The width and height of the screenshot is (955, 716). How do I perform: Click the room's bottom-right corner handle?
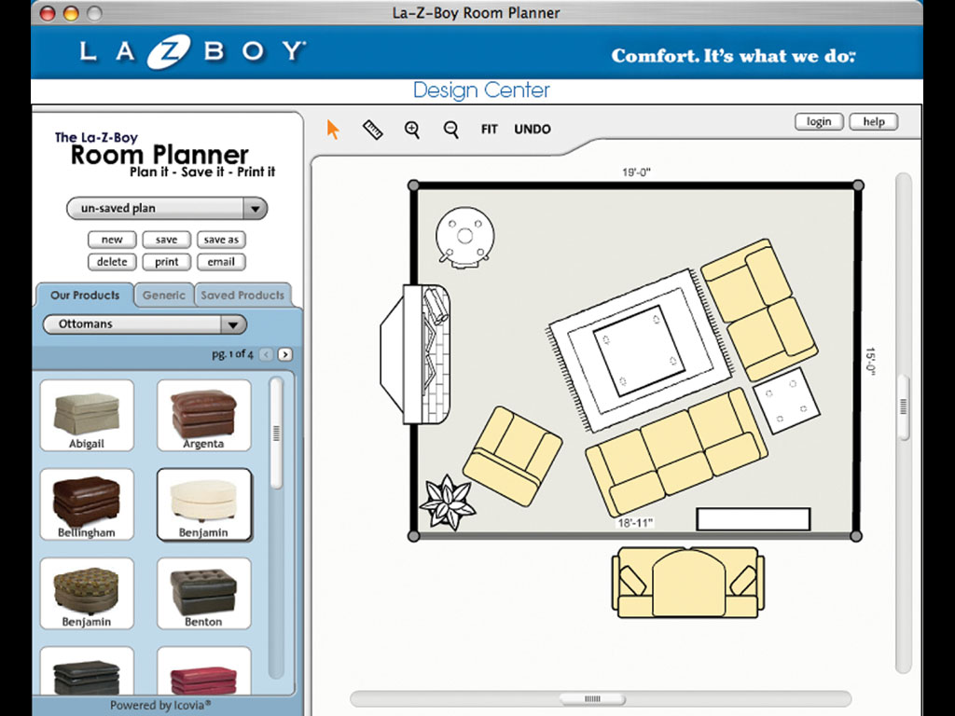[856, 536]
